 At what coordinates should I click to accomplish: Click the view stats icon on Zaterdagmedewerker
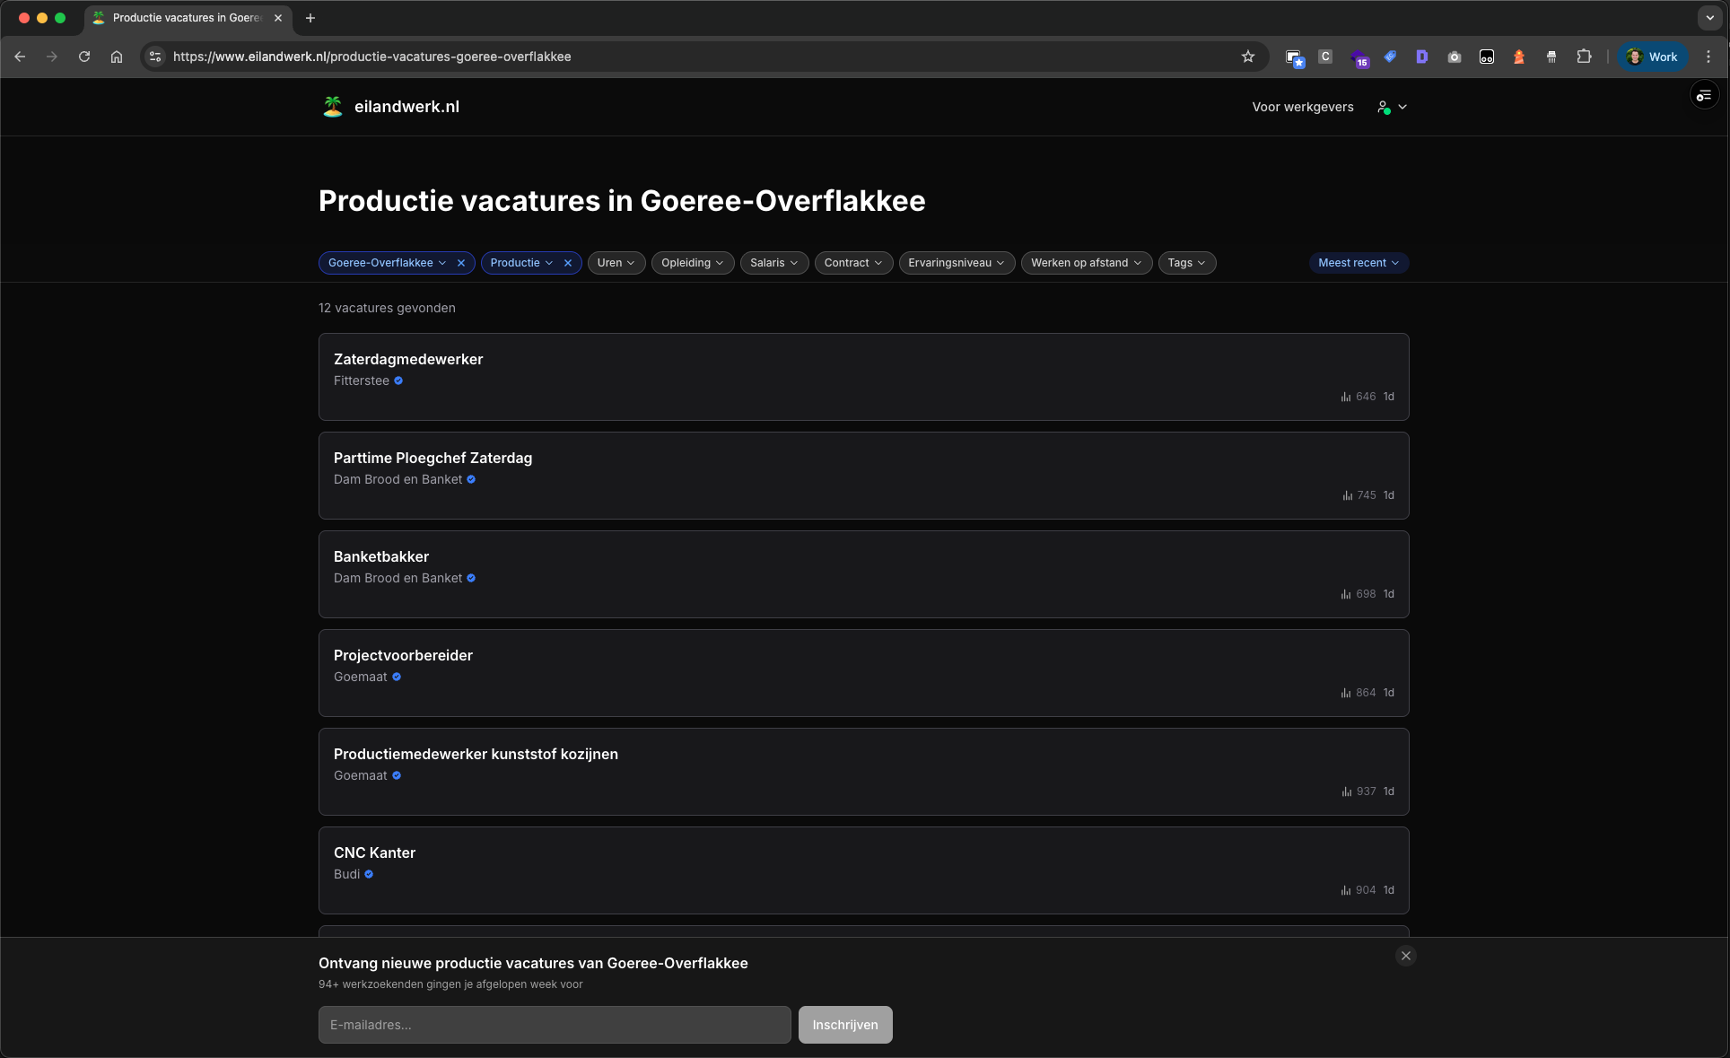1346,397
